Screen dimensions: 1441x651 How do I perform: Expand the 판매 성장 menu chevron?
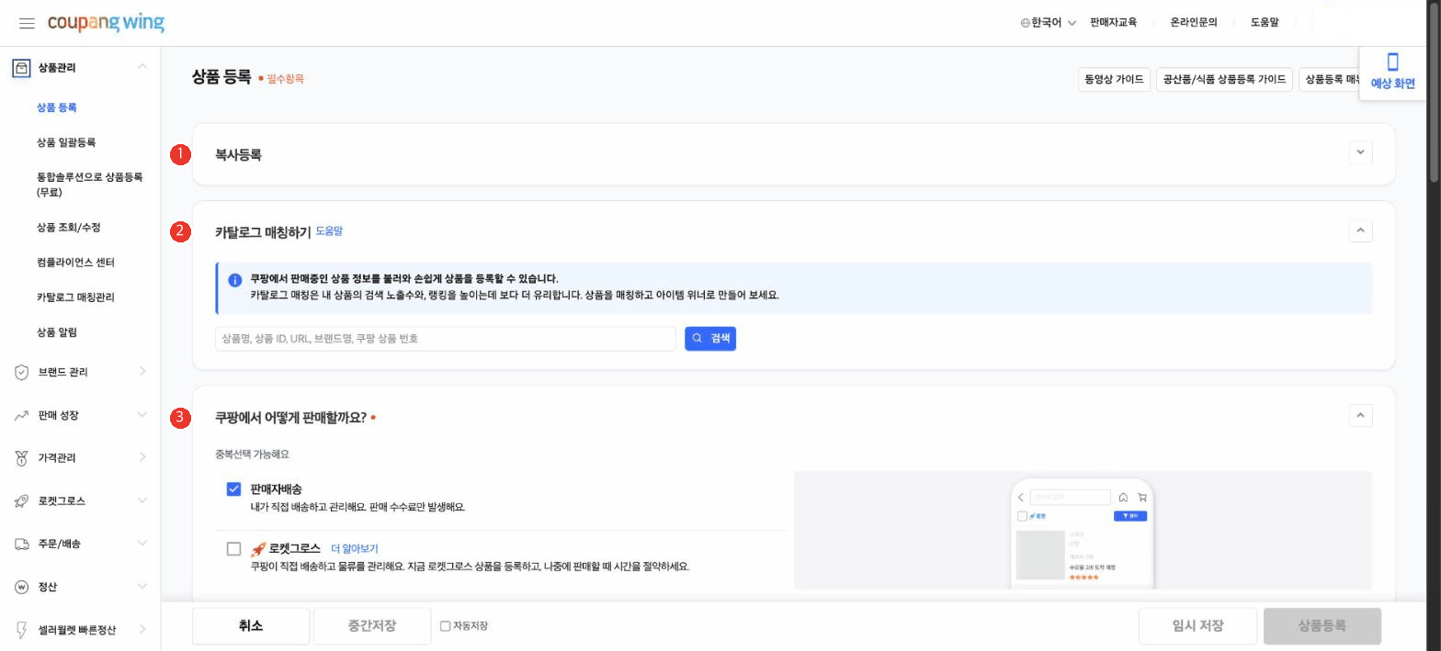pyautogui.click(x=142, y=414)
